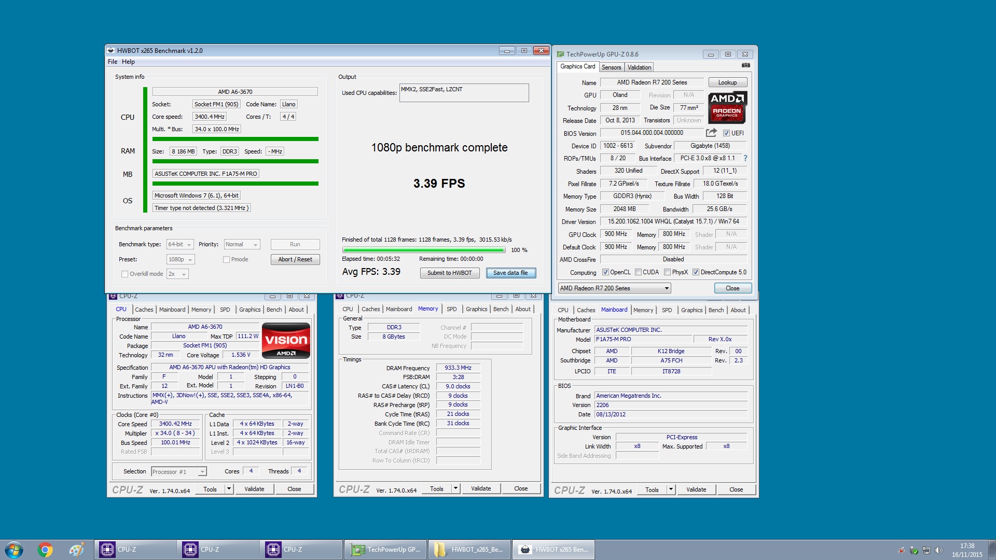Toggle the PhysX checkbox
This screenshot has height=560, width=996.
(667, 272)
